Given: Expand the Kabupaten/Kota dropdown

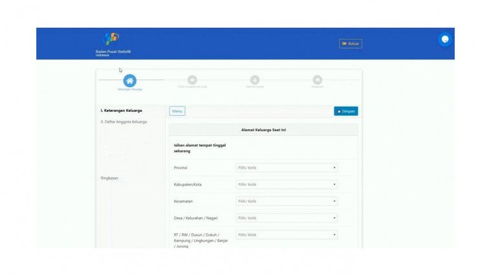Looking at the screenshot, I should [287, 185].
